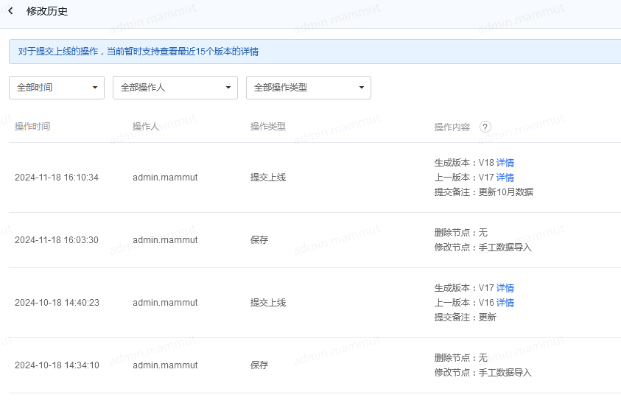View 详情 for 生成版本 V17

[505, 288]
